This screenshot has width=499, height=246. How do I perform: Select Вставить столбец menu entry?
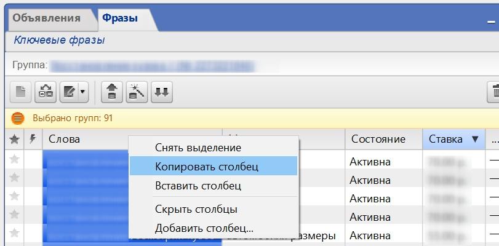point(198,185)
